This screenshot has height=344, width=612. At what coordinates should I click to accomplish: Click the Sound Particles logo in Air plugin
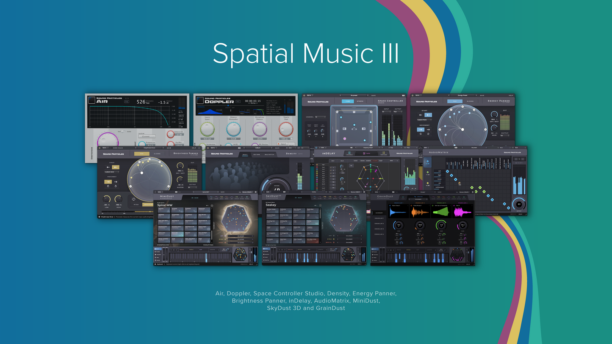click(x=91, y=100)
